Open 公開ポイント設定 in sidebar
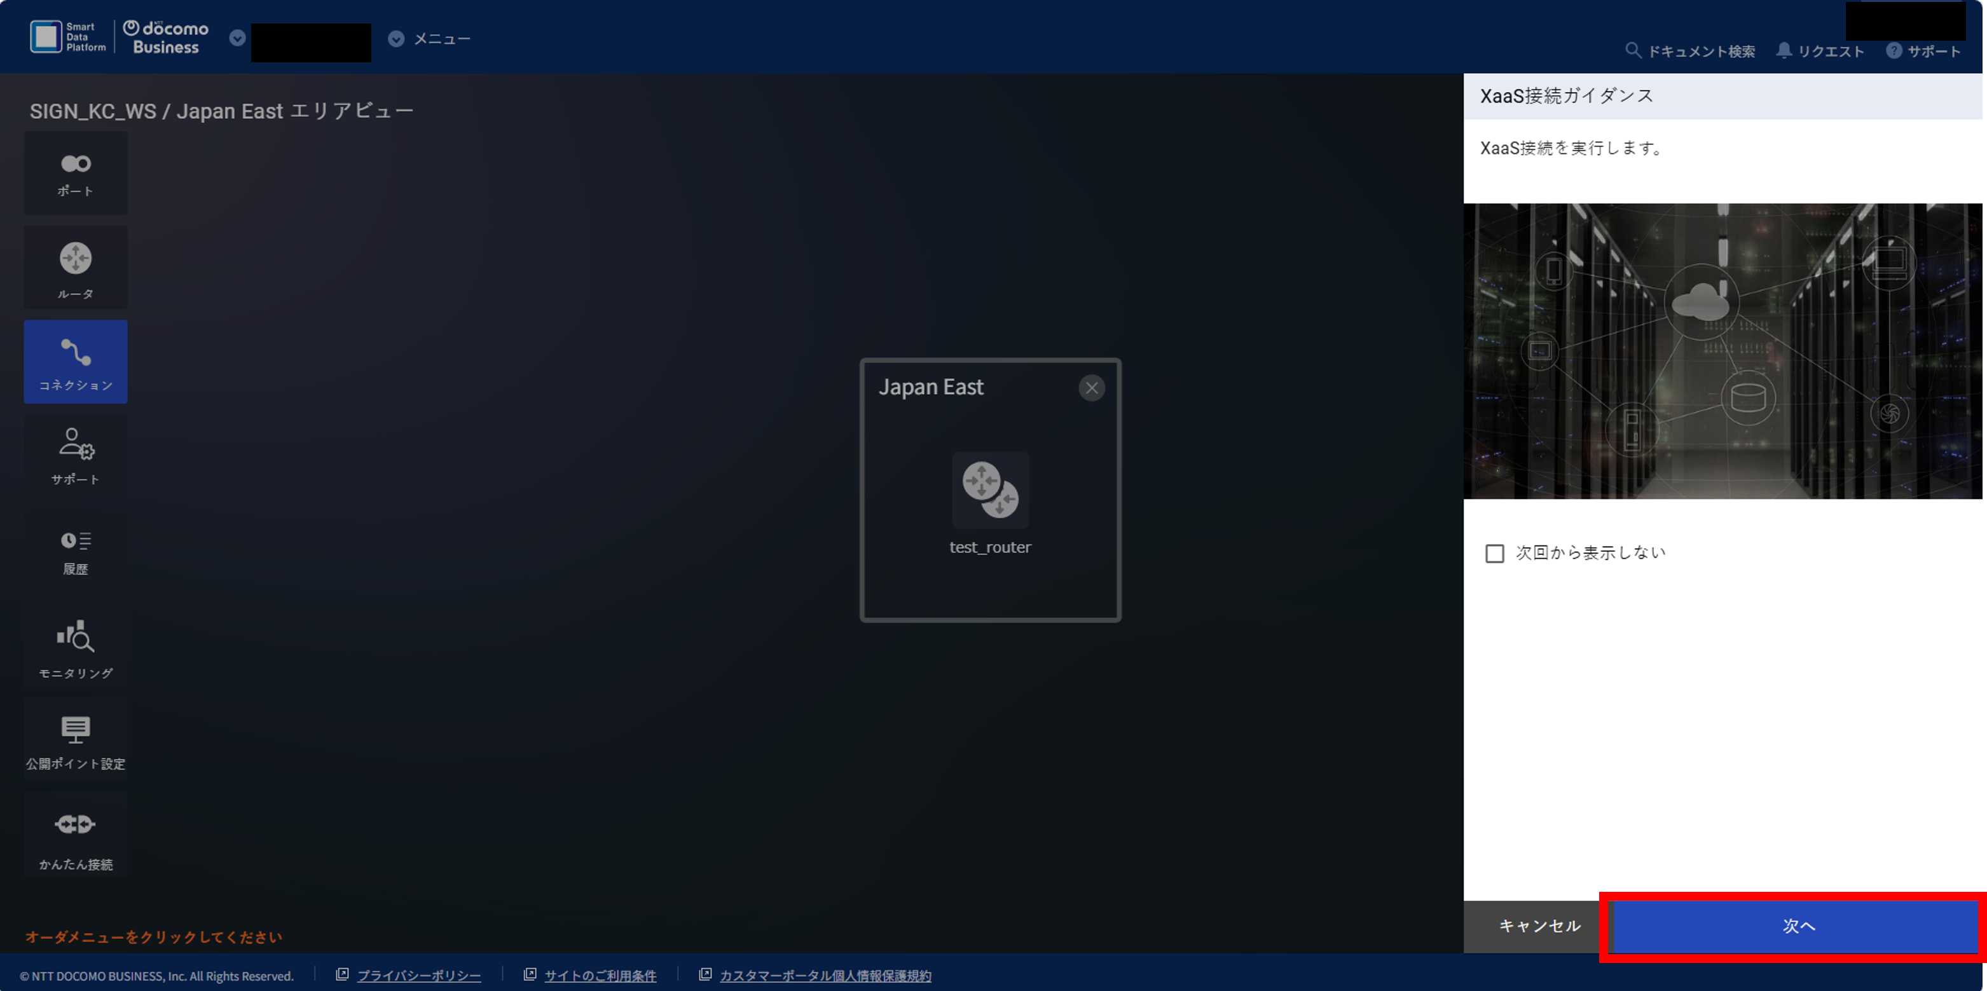1987x991 pixels. pyautogui.click(x=76, y=741)
